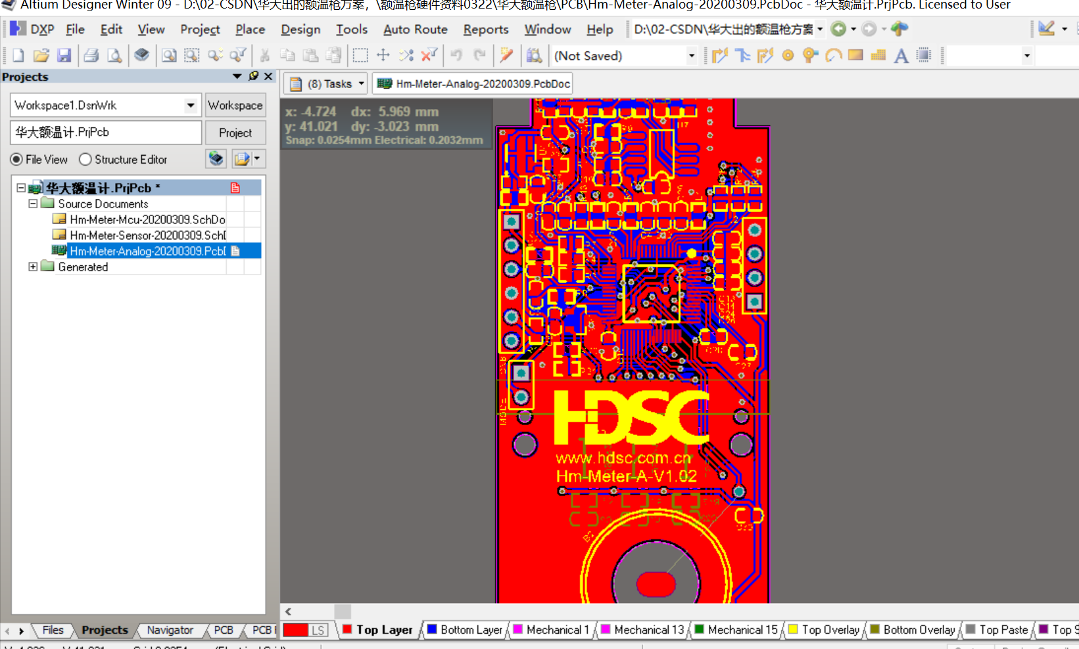Open Hm-Meter-Analog-20200309.PcbDoc document tab
Viewport: 1079px width, 649px height.
473,84
